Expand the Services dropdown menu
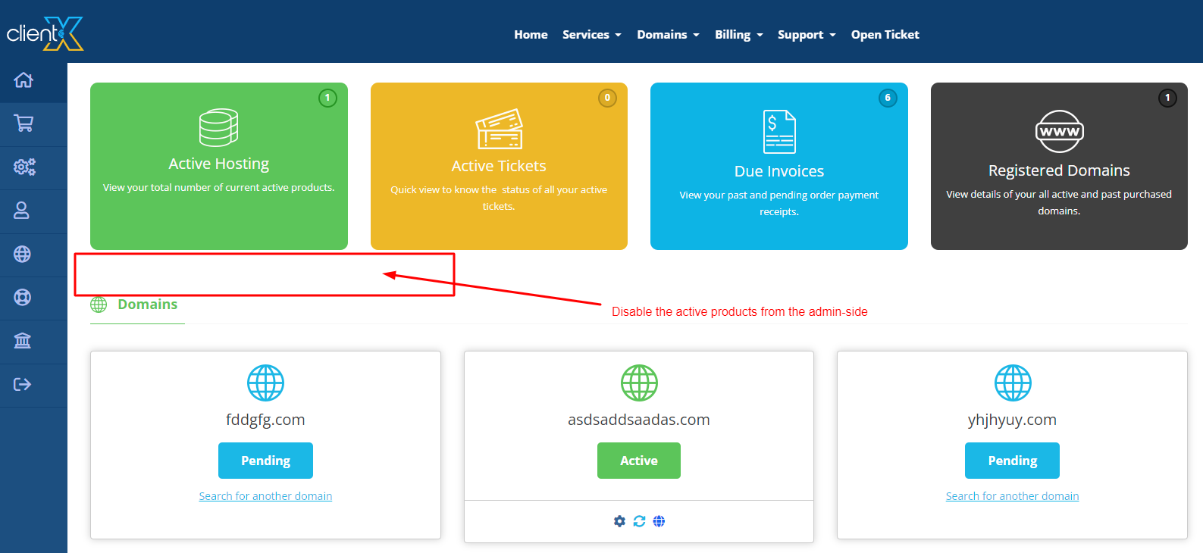 click(x=591, y=35)
